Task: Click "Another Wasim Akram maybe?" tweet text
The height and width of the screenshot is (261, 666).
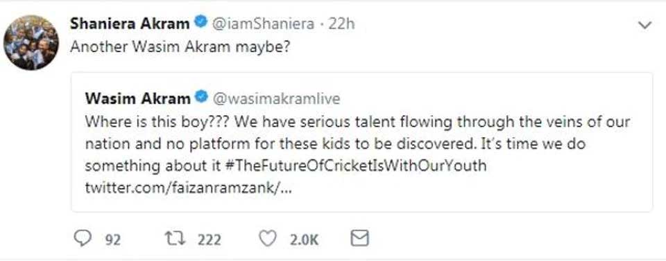Action: click(x=180, y=46)
